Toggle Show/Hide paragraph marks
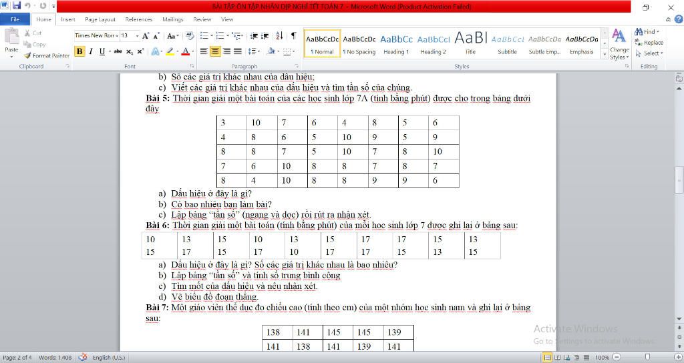684x363 pixels. (294, 36)
